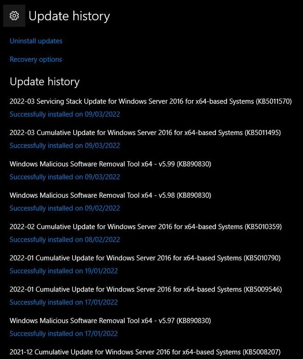
Task: Select Malicious Software Removal Tool v5.98
Action: 111,195
